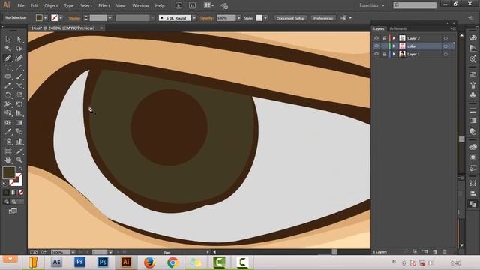Open the Window menu
The image size is (480, 270).
(140, 5)
